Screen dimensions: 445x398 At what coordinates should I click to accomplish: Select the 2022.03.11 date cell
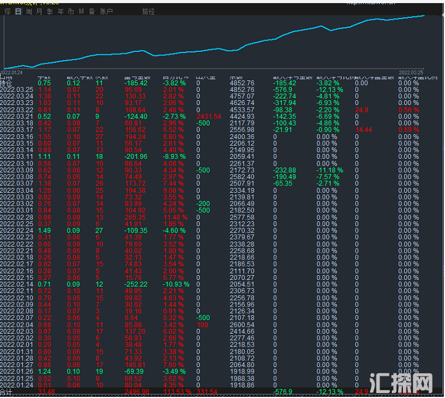(x=17, y=157)
